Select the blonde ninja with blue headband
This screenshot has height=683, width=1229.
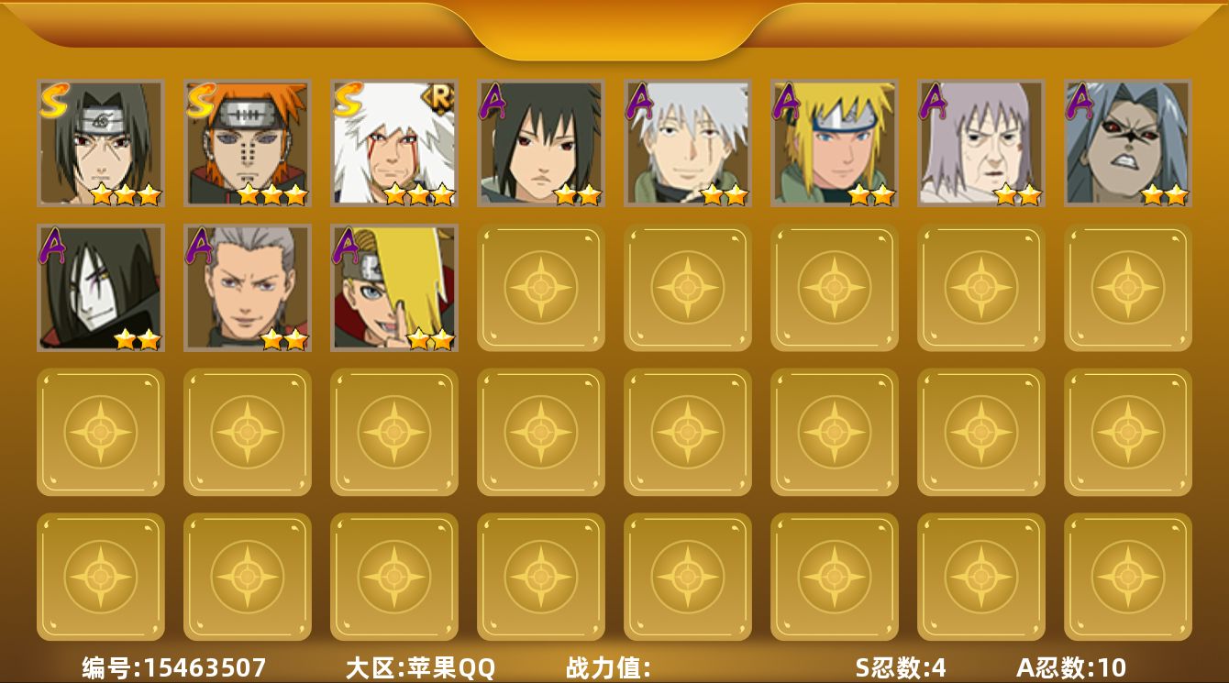[835, 143]
